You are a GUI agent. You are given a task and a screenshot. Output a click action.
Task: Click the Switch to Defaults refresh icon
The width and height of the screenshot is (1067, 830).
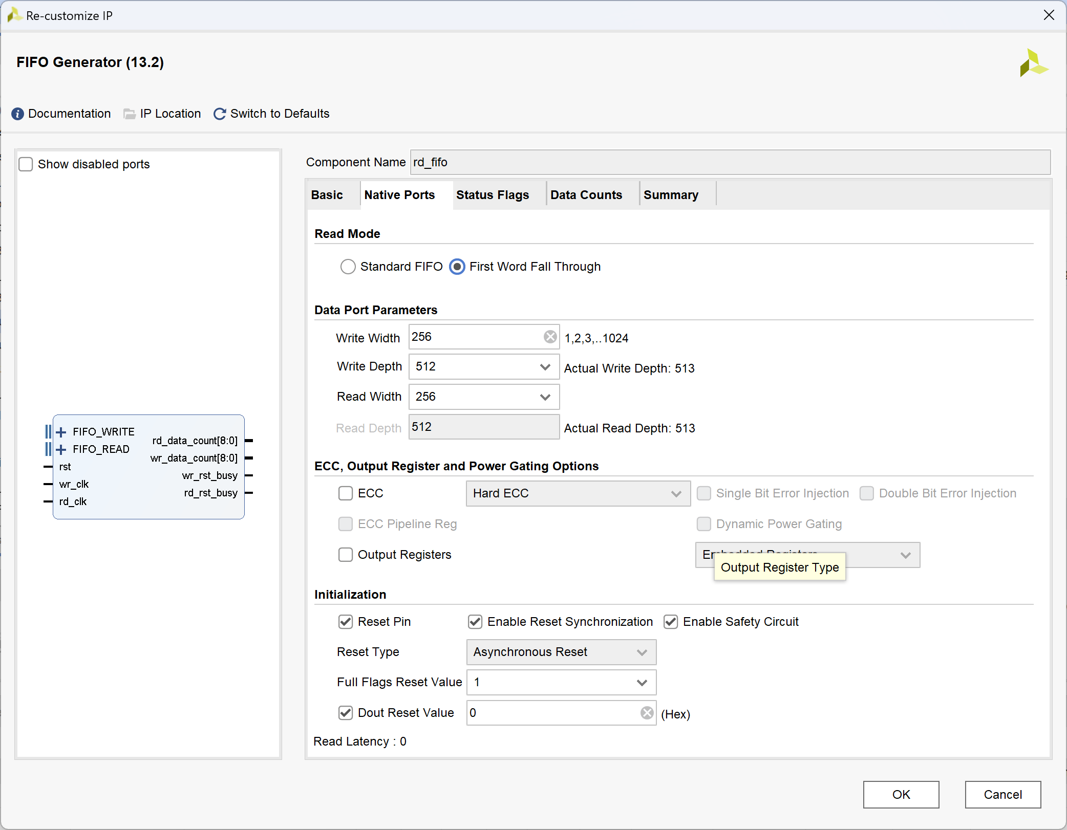(220, 114)
